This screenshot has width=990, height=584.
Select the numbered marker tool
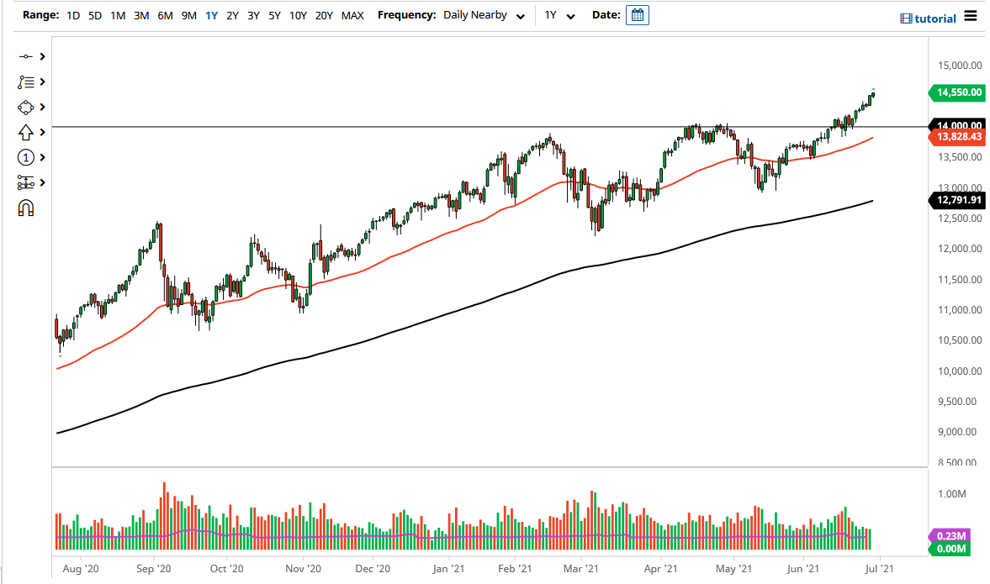(x=25, y=157)
